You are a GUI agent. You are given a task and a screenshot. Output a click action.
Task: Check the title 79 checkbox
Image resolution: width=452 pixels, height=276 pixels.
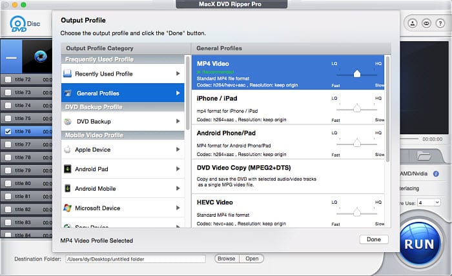[8, 170]
